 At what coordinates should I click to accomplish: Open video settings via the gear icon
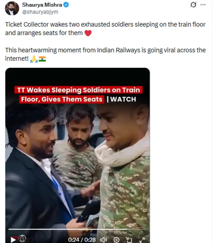click(x=116, y=240)
